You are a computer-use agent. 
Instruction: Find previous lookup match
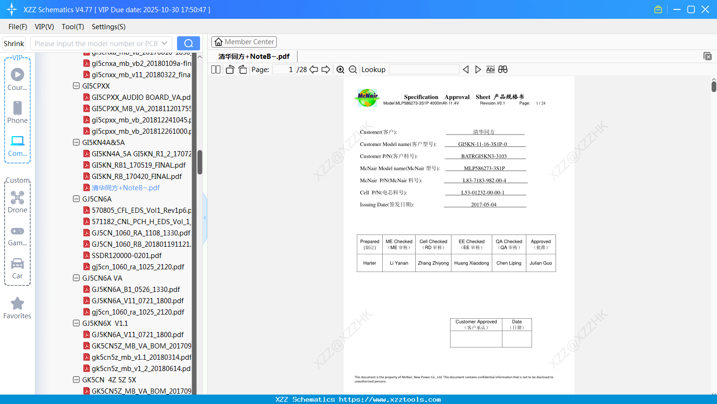pyautogui.click(x=466, y=70)
